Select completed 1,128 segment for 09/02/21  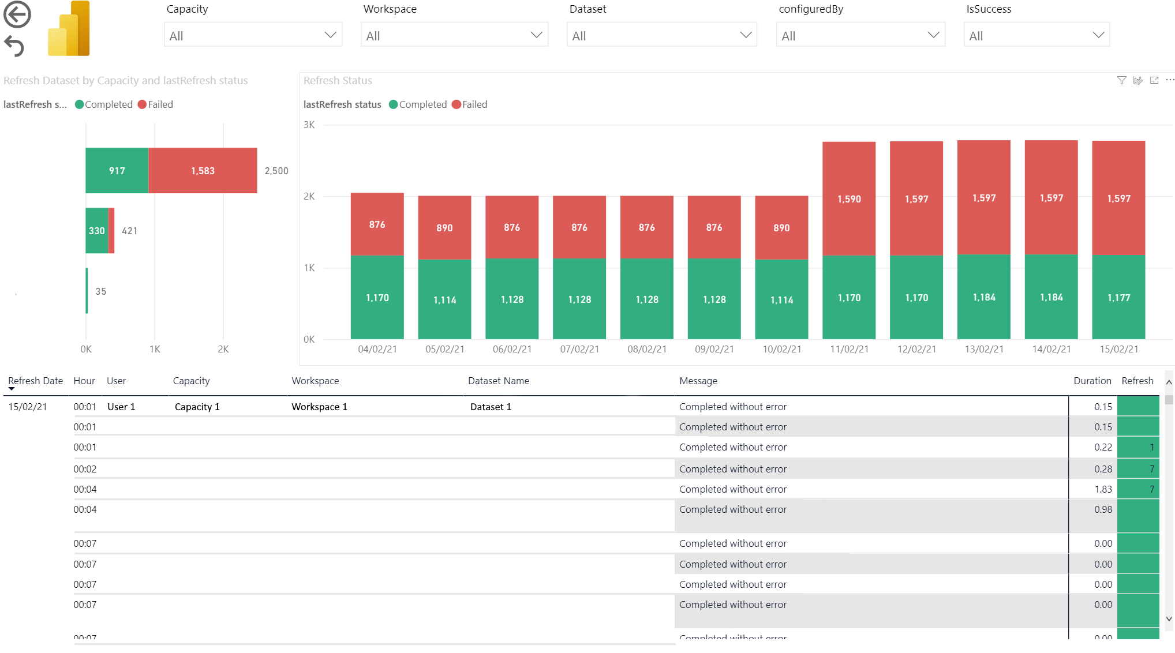coord(714,299)
